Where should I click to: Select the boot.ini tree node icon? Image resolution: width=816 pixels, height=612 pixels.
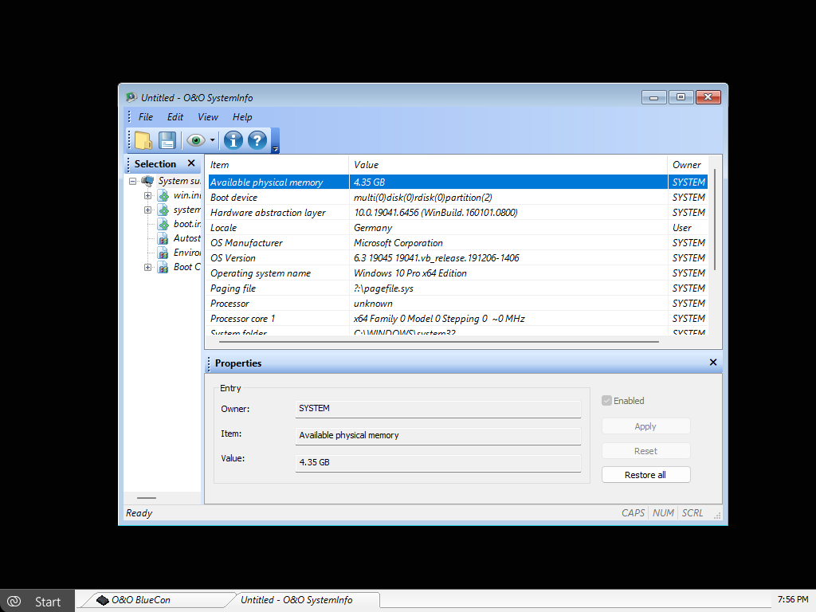(163, 224)
